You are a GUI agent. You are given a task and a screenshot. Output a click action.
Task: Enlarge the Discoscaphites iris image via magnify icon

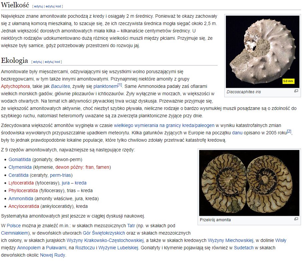click(296, 91)
